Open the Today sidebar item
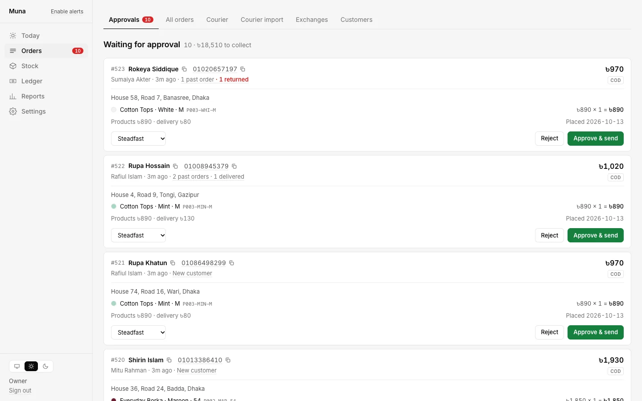The image size is (642, 401). 46,36
